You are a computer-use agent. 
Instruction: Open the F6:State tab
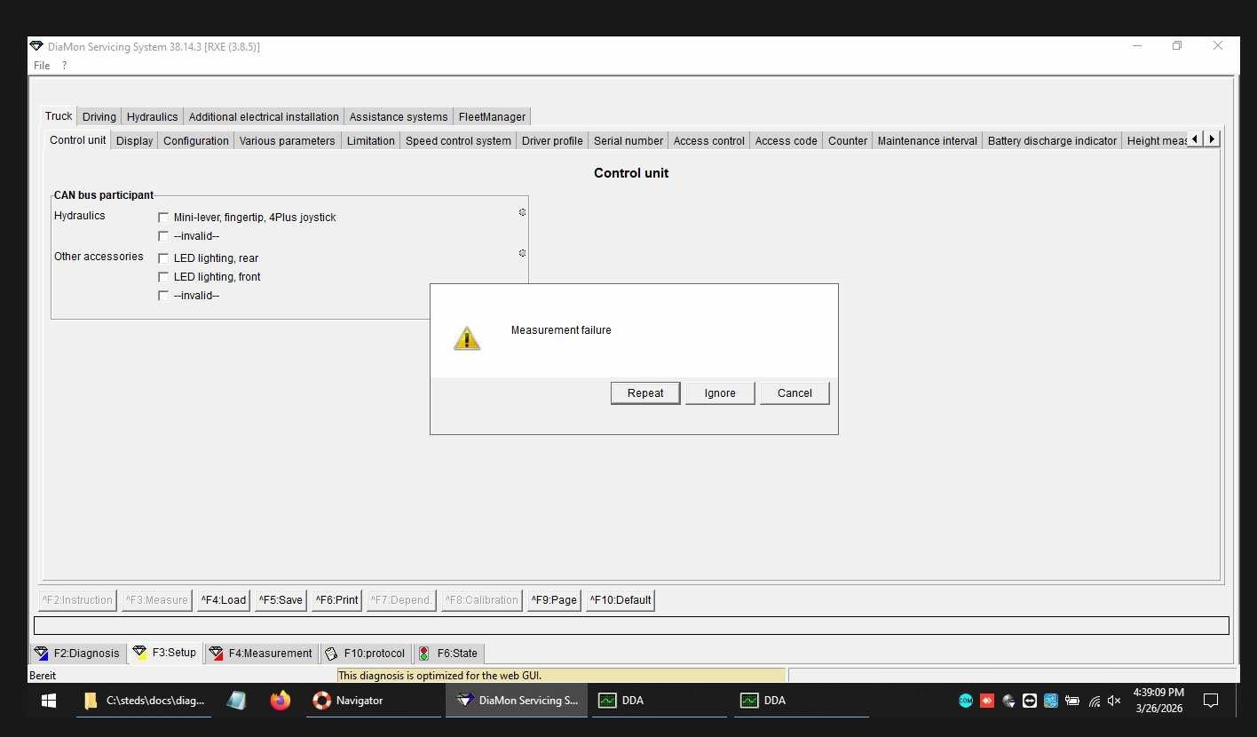click(449, 654)
